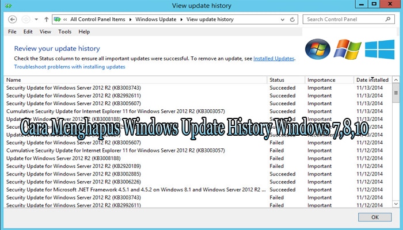Image resolution: width=403 pixels, height=230 pixels.
Task: Sort by Status column header
Action: [286, 80]
